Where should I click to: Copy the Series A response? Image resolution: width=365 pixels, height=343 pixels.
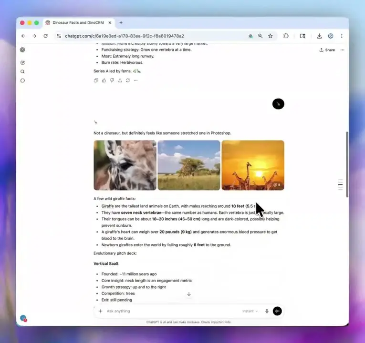(96, 81)
